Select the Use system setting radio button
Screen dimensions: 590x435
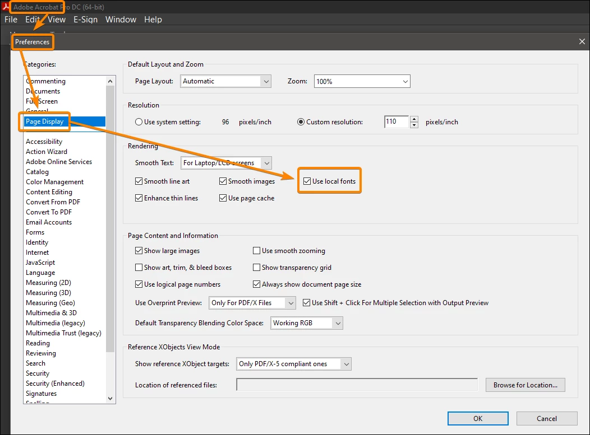click(139, 121)
